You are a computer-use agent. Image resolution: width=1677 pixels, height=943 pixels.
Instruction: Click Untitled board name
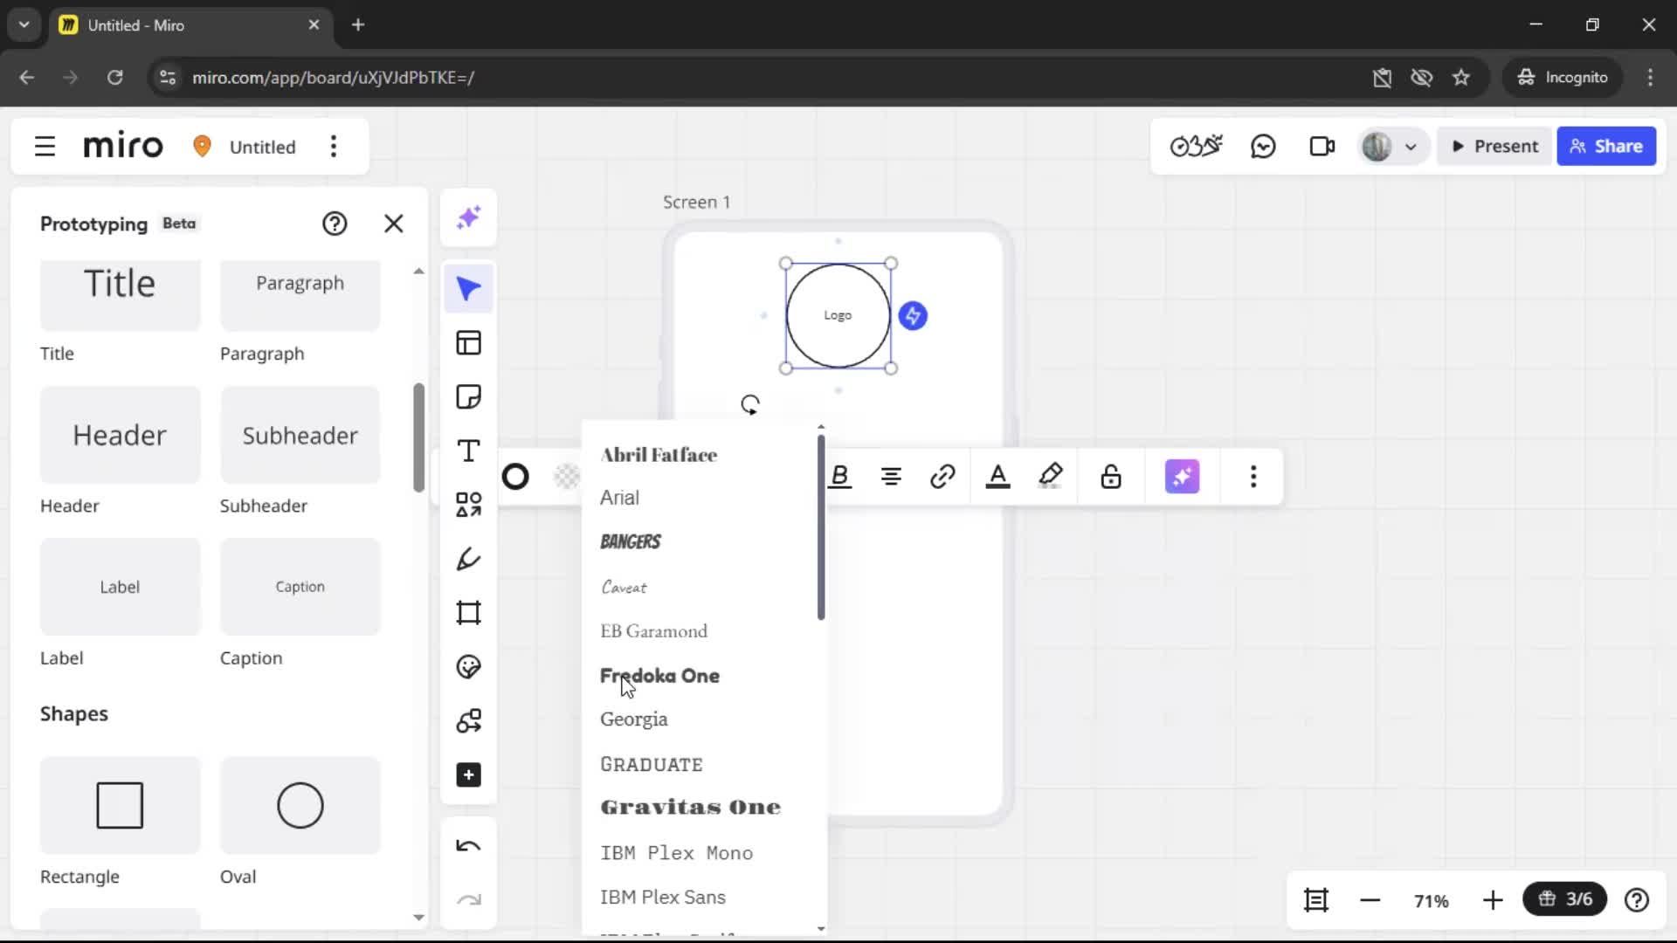[262, 147]
